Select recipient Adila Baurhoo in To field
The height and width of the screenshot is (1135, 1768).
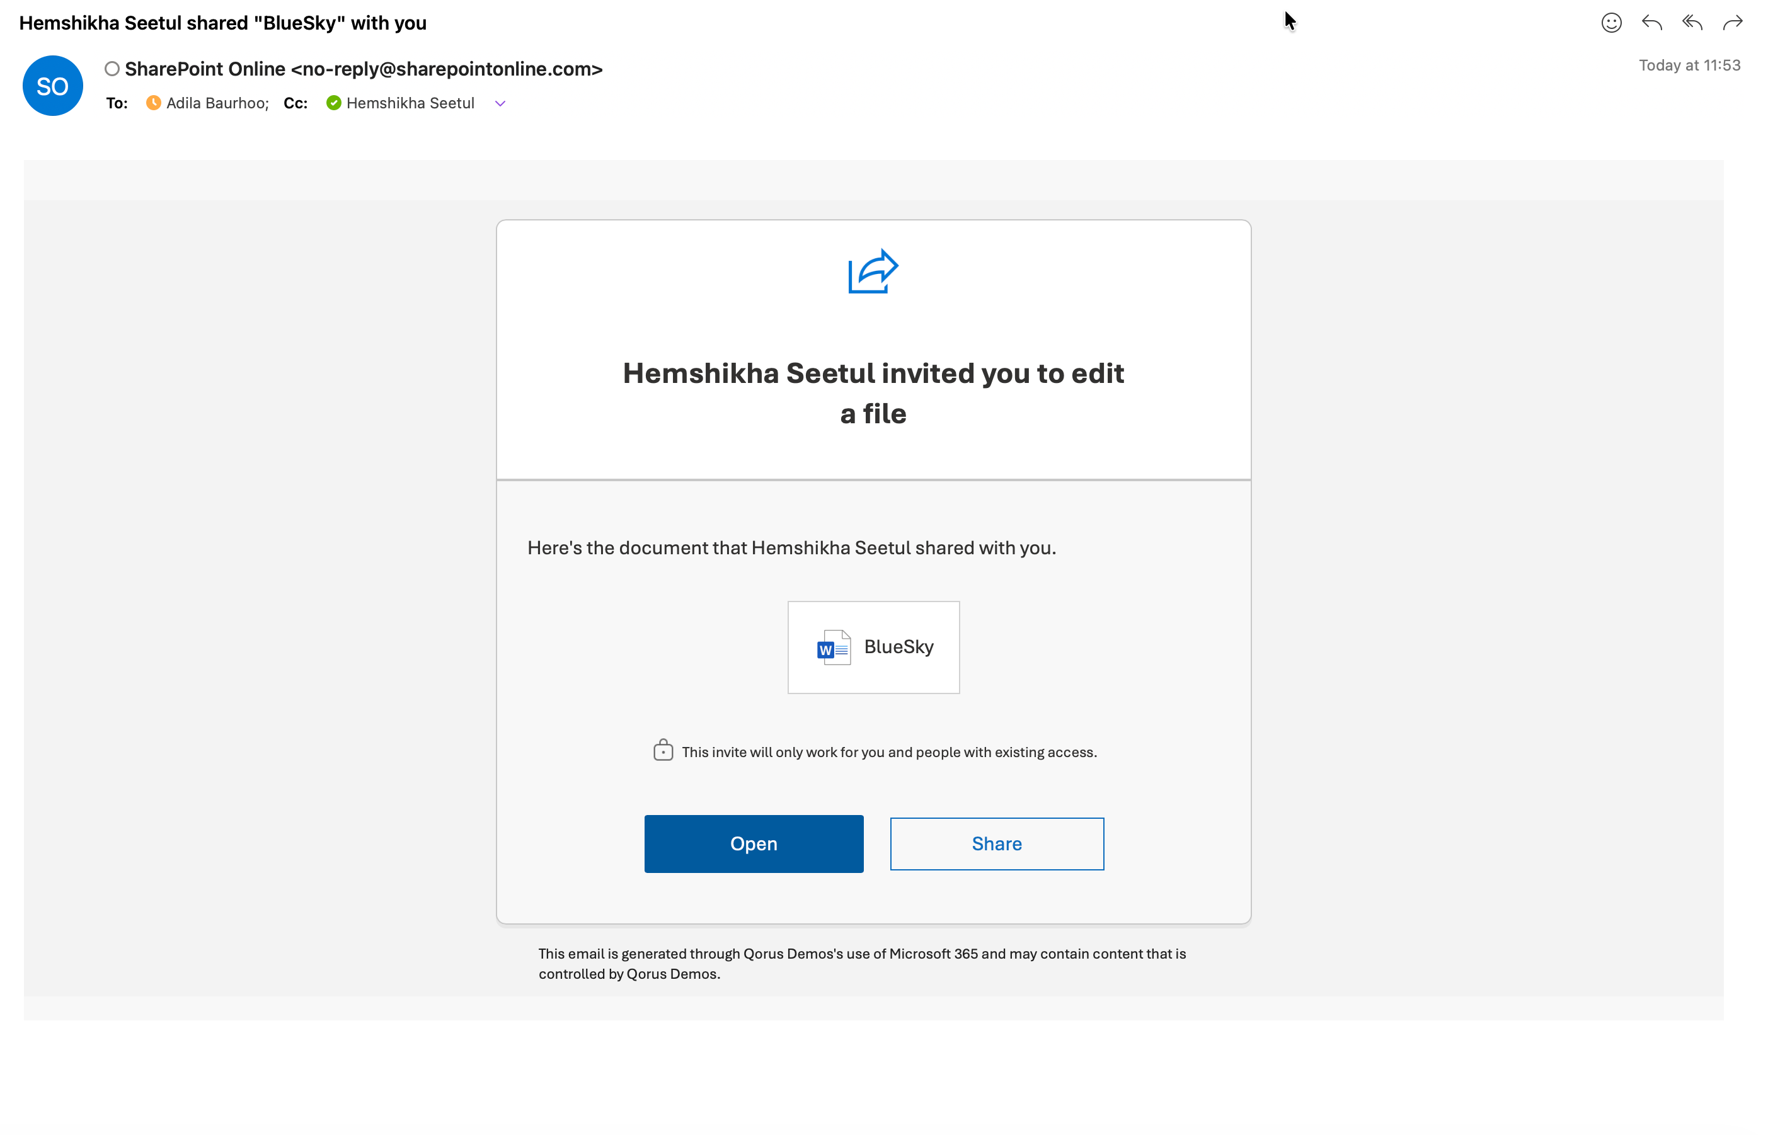point(217,103)
